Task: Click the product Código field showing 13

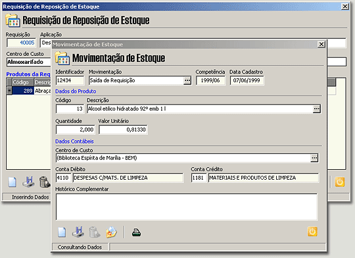Action: tap(70, 109)
